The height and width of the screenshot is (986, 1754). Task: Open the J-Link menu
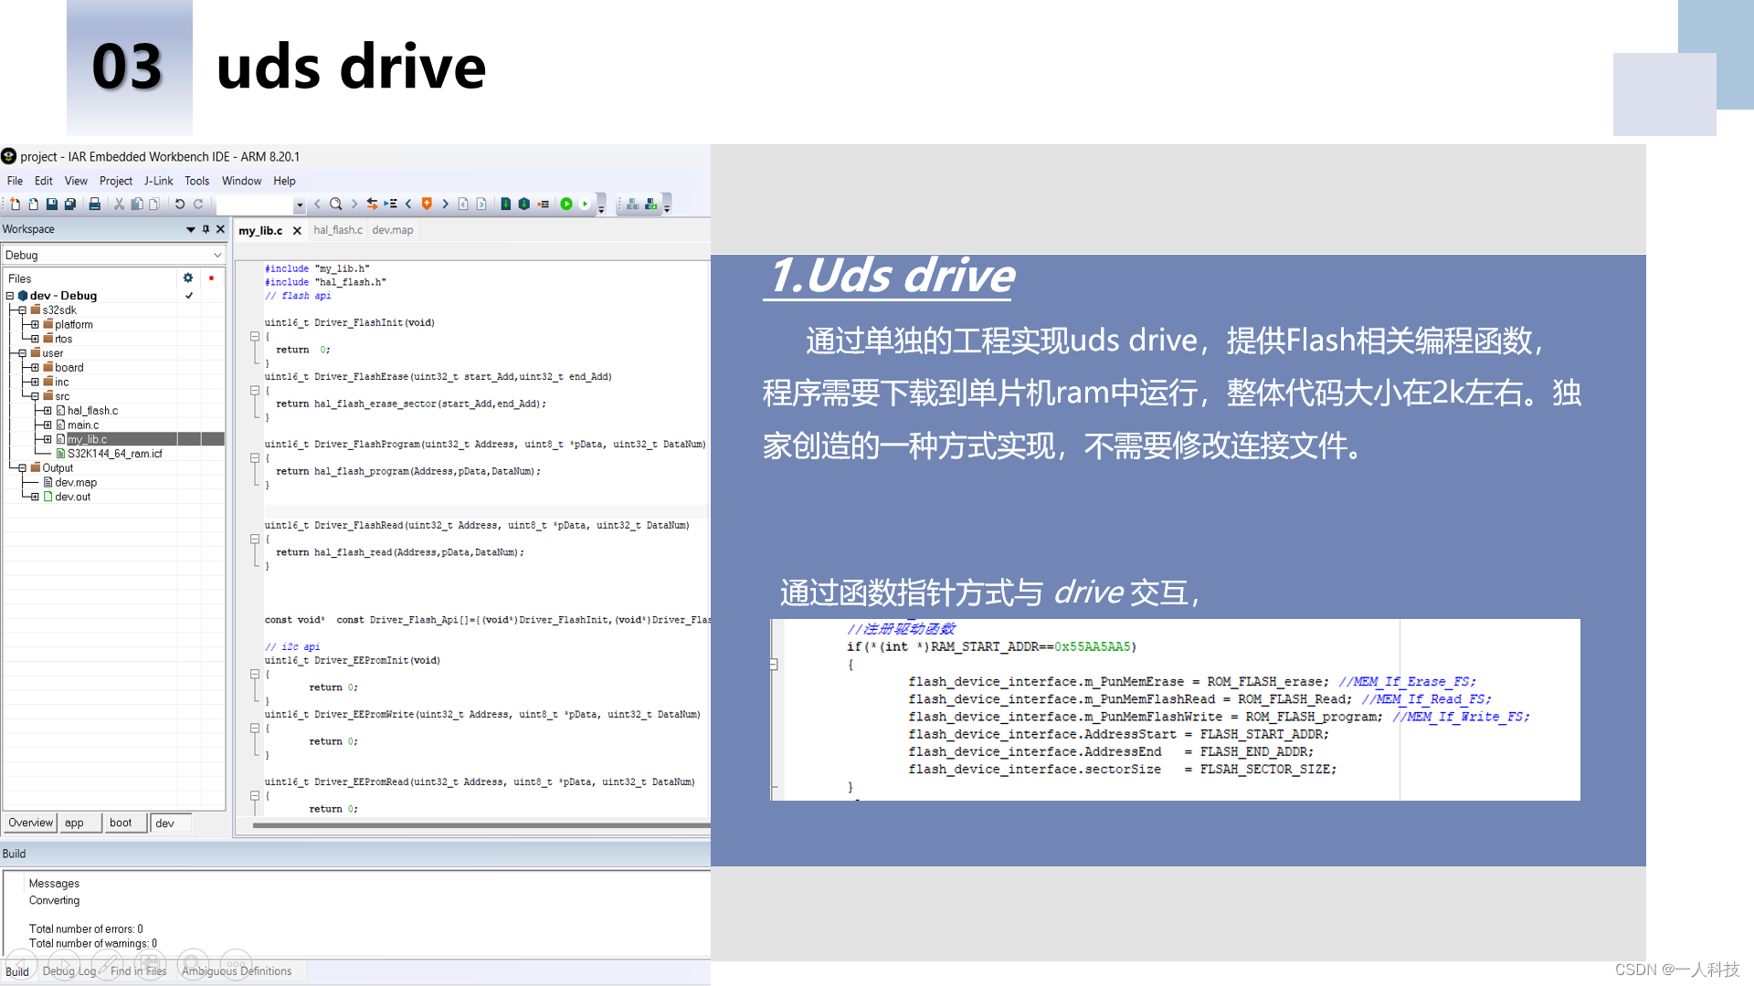point(158,181)
